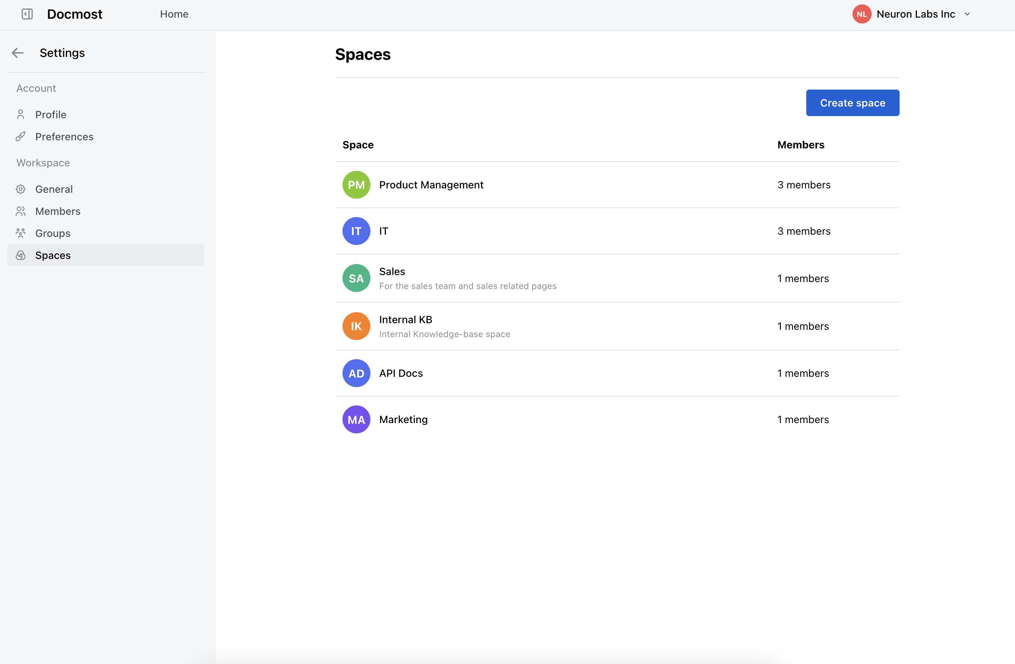This screenshot has width=1015, height=664.
Task: Click the AD API Docs avatar
Action: click(356, 373)
